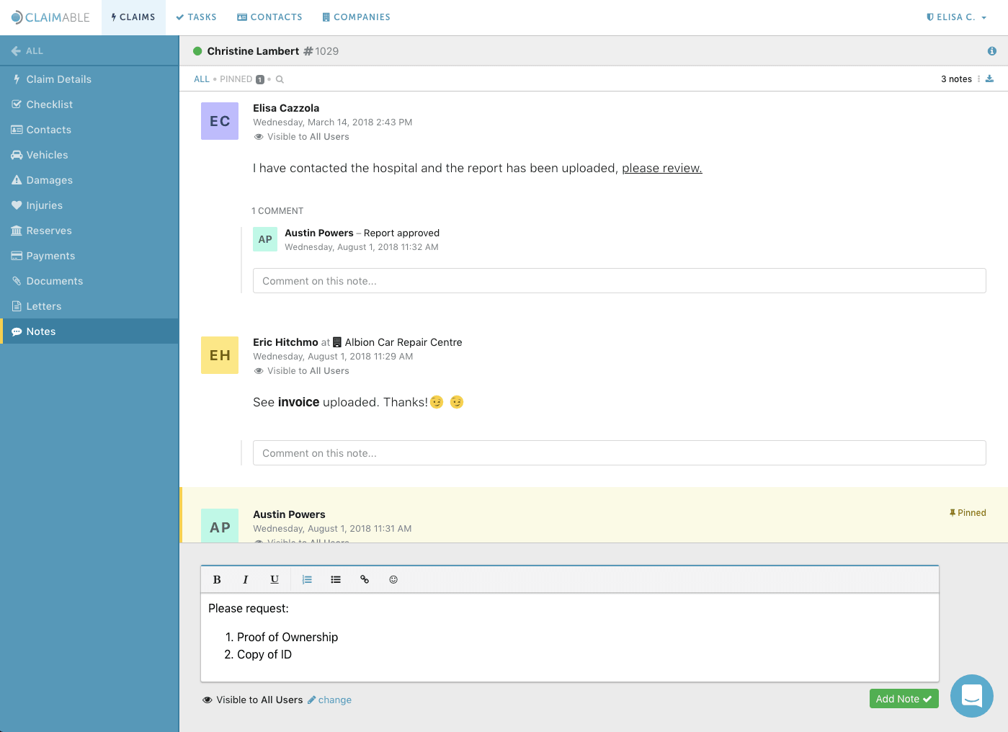Click the Add Note button
The image size is (1008, 732).
(x=904, y=698)
